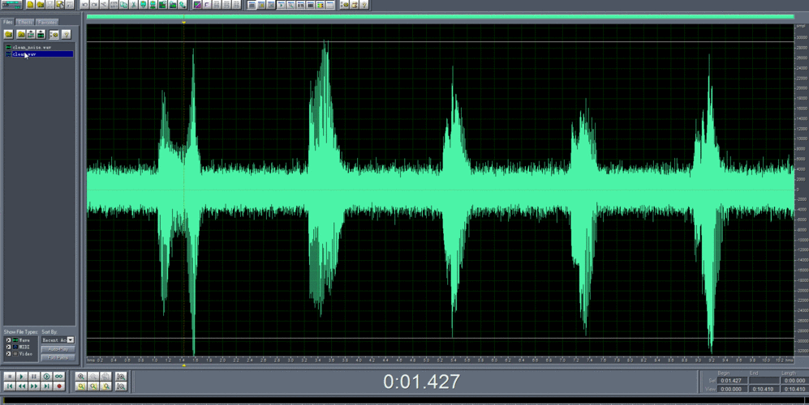The image size is (809, 405).
Task: Enable Play Looped infinity button
Action: pyautogui.click(x=59, y=377)
